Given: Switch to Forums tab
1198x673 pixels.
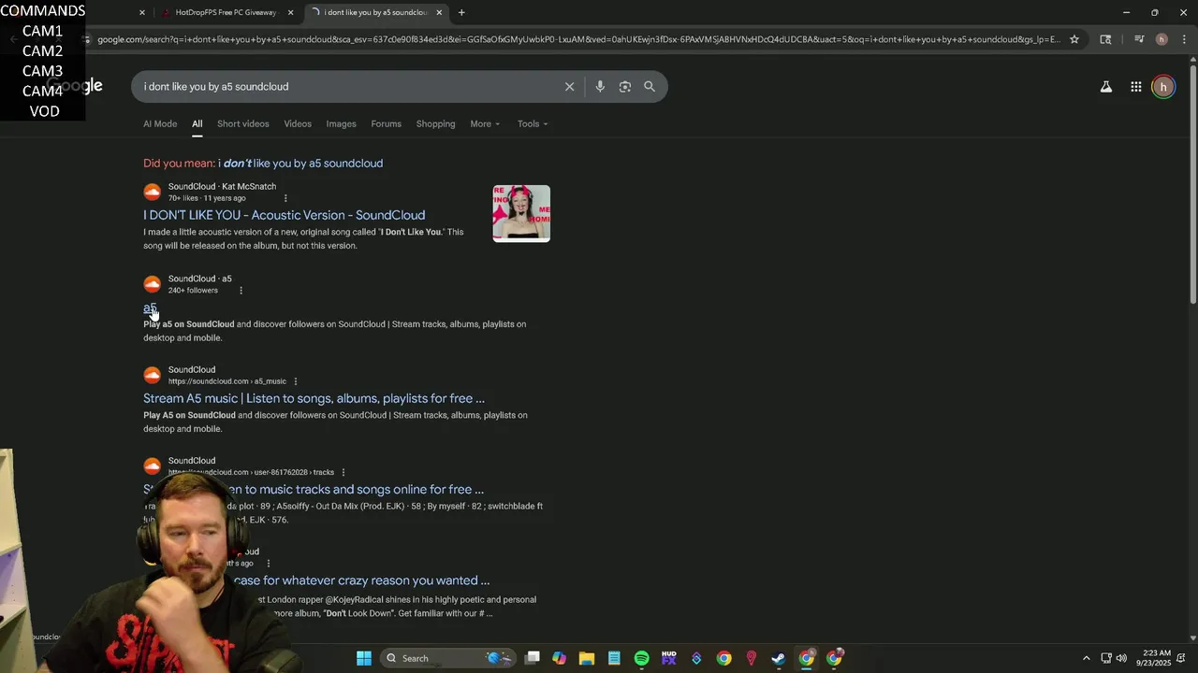Looking at the screenshot, I should [386, 123].
